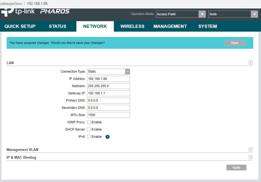Expand the Management VLAN section
Image resolution: width=261 pixels, height=182 pixels.
[251, 150]
